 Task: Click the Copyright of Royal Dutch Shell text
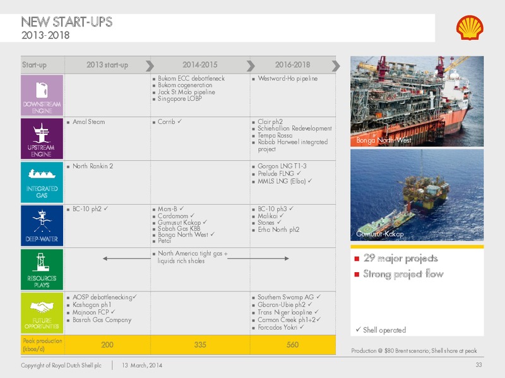coord(61,365)
